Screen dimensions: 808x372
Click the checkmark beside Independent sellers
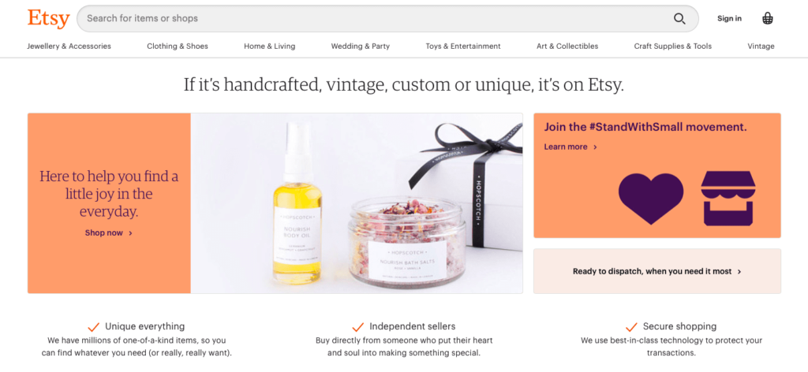(357, 327)
